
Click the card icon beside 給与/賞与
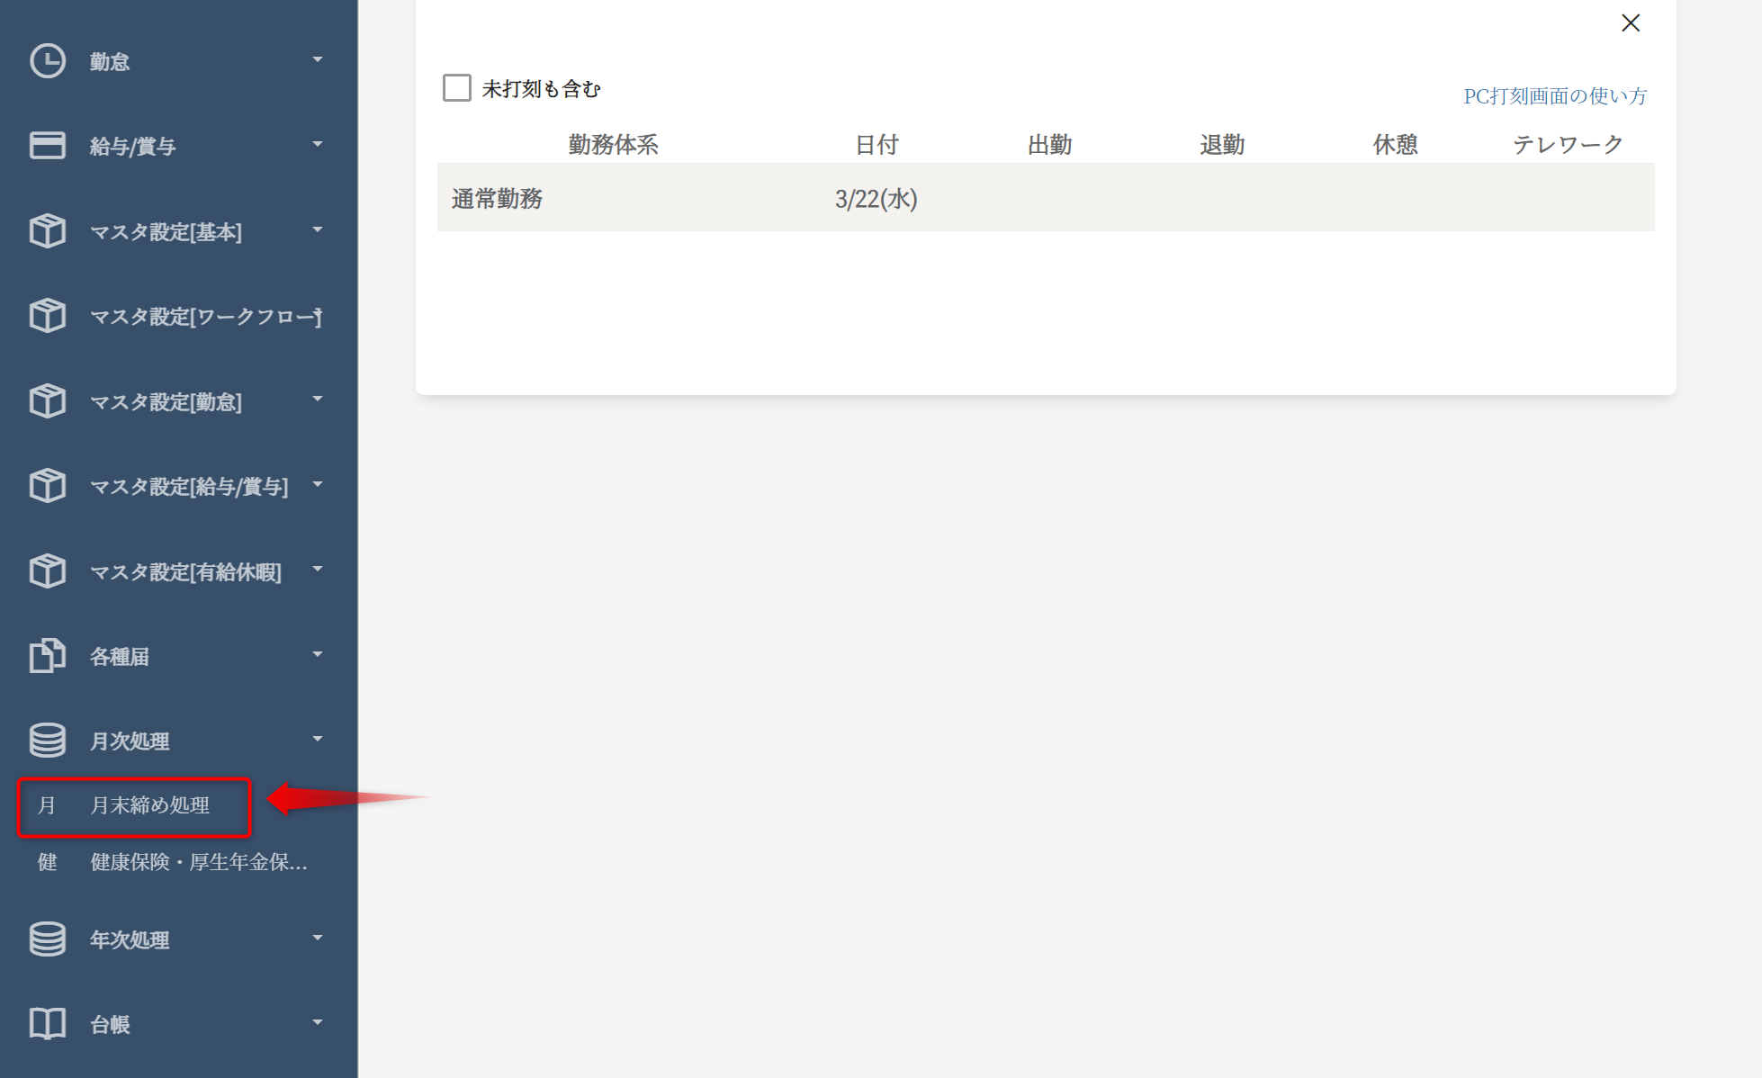[47, 146]
